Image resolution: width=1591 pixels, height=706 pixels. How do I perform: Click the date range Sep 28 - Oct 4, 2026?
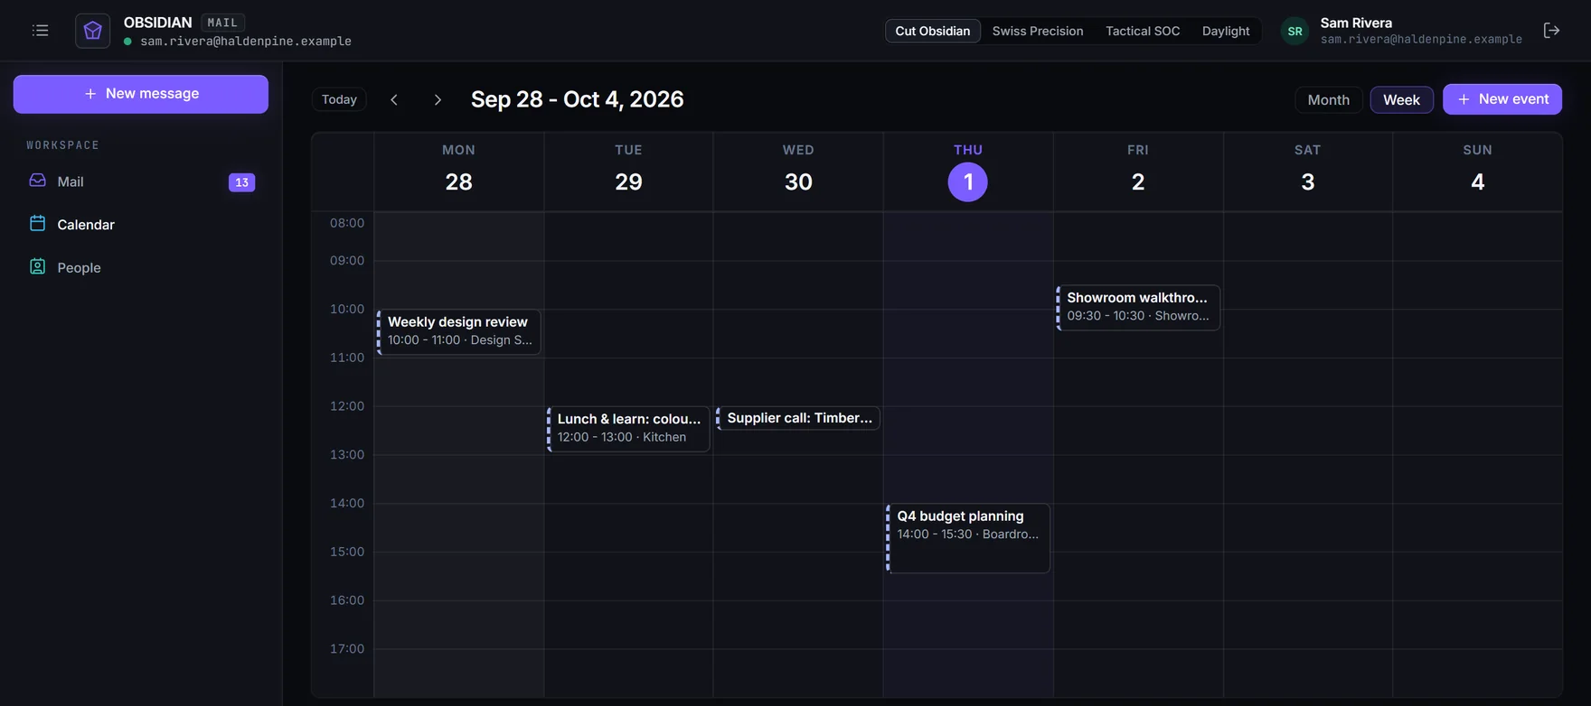(577, 99)
